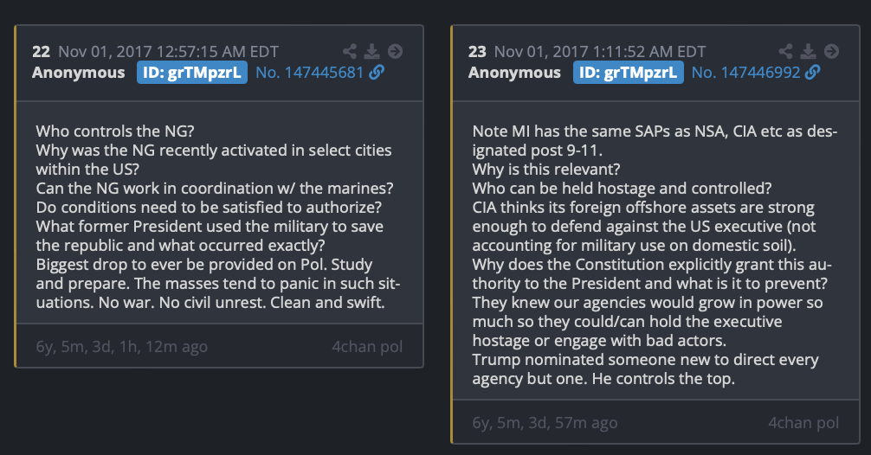Click the ID: grTMpzrL badge on post 22
Image resolution: width=871 pixels, height=455 pixels.
click(x=192, y=73)
